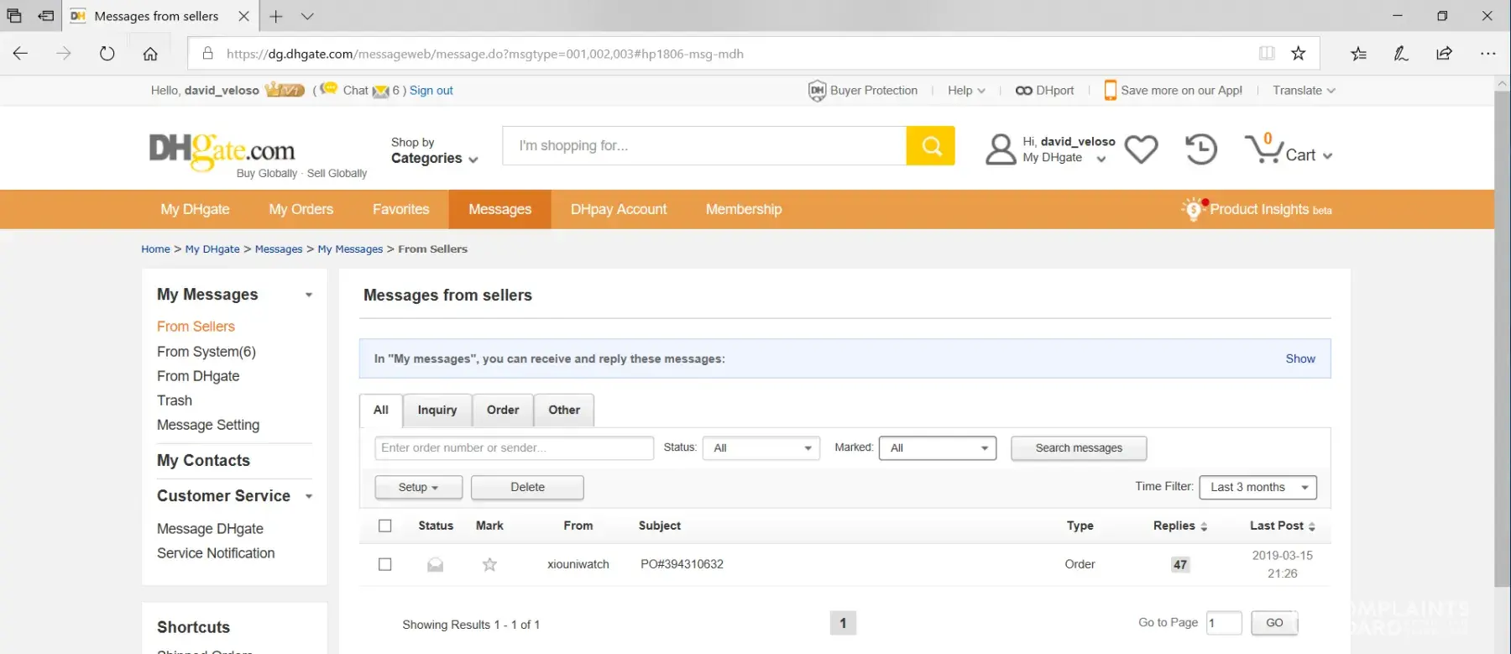Check the box for the xiouniwatch message

385,565
